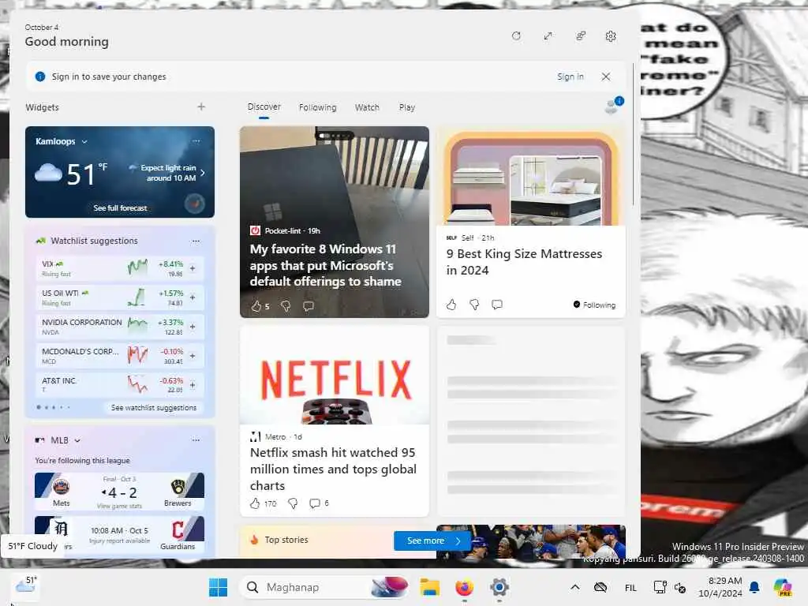Add VIX to watchlist
Screen dimensions: 808x606
[x=193, y=268]
